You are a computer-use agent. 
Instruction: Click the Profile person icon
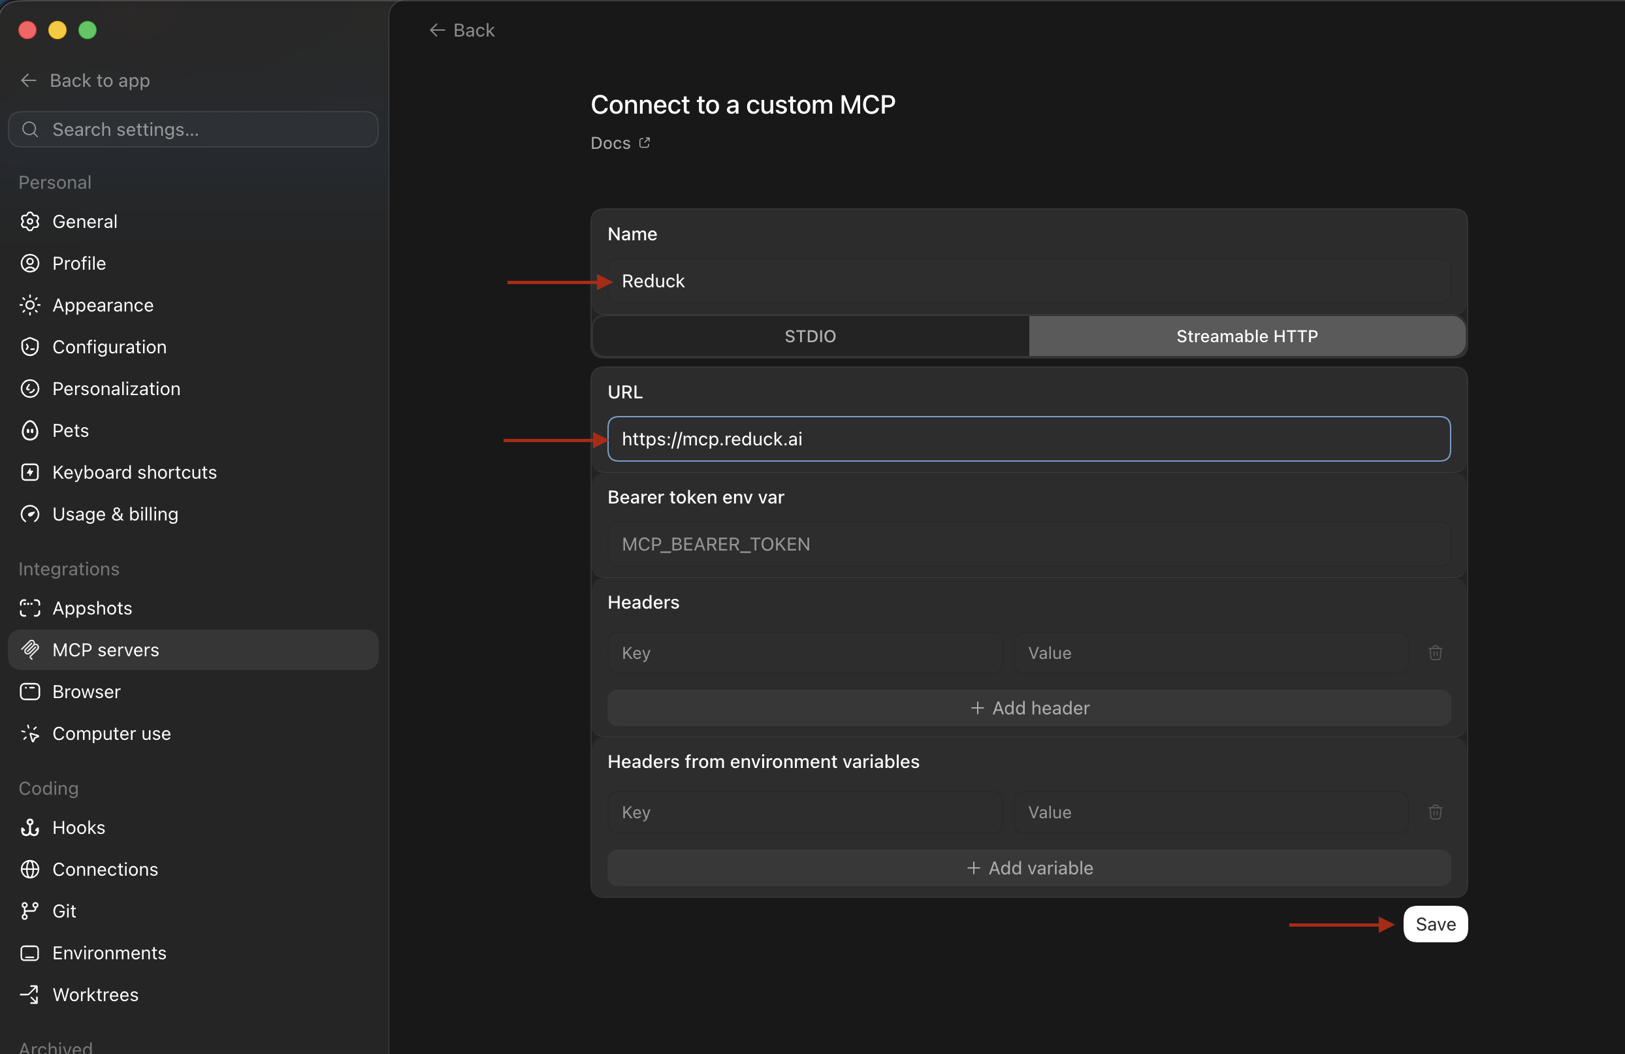point(30,263)
